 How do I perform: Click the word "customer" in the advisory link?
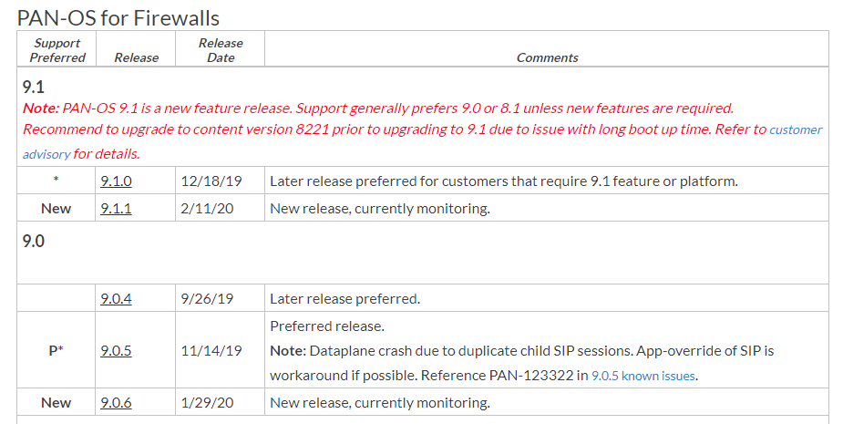pos(796,129)
